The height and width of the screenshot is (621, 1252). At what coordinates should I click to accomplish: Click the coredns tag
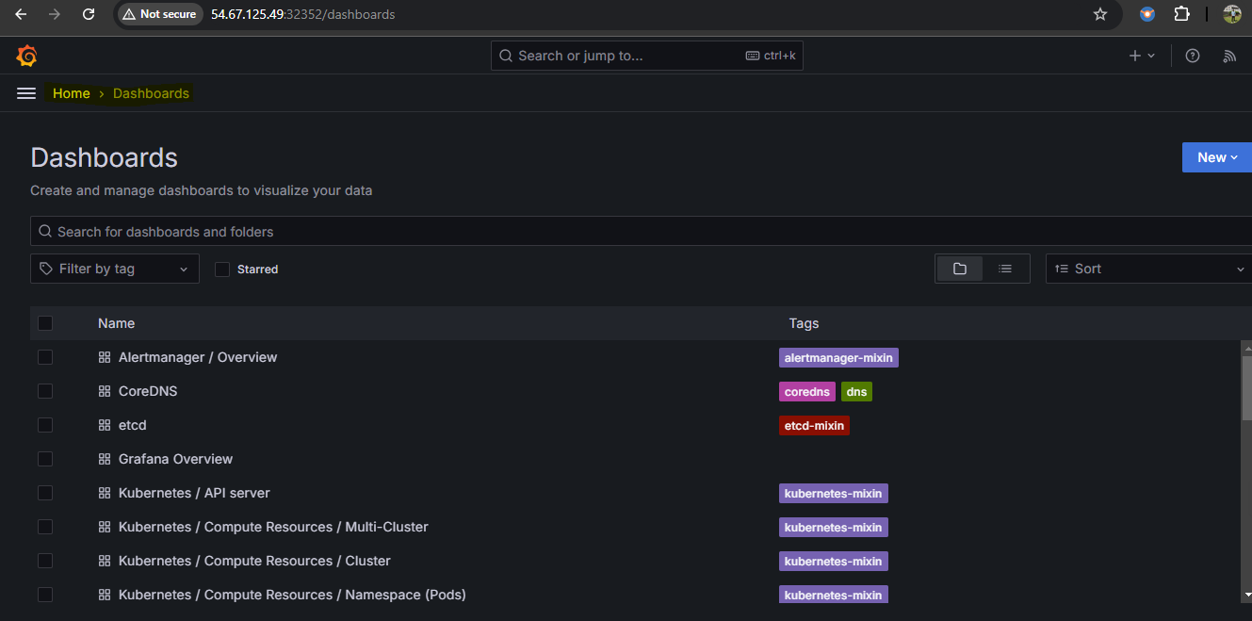click(807, 391)
